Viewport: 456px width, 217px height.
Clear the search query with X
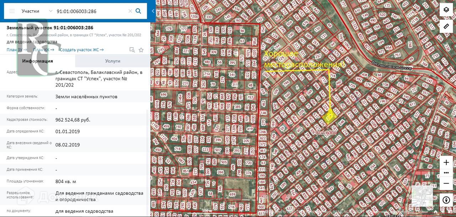(130, 11)
